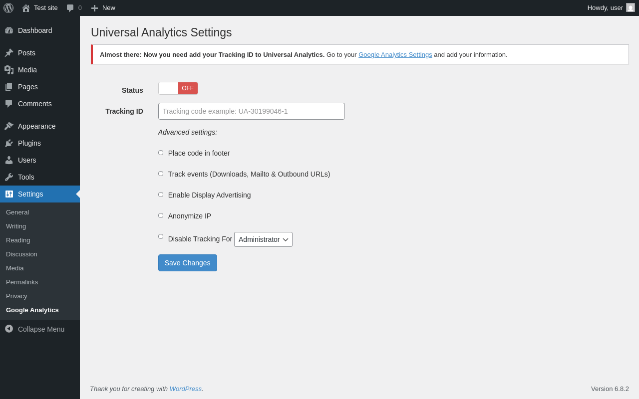The height and width of the screenshot is (399, 639).
Task: Click the Test site name link
Action: coord(46,8)
